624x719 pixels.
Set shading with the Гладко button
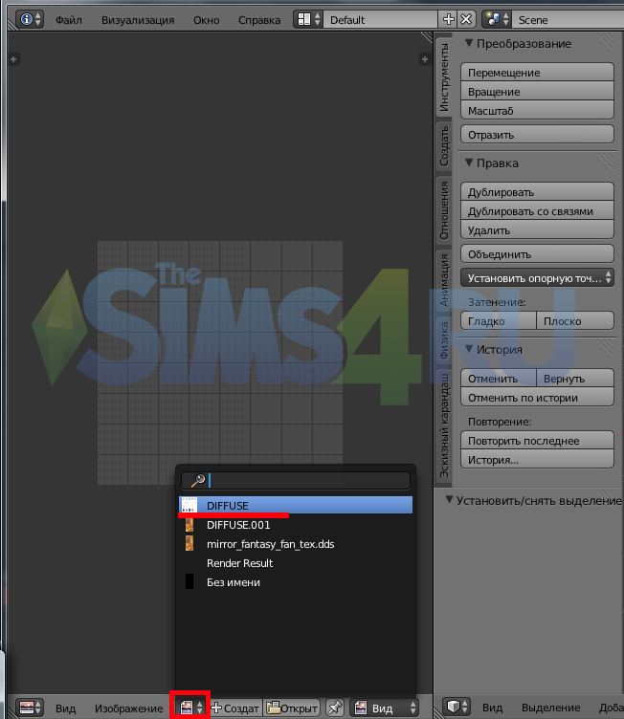point(498,321)
